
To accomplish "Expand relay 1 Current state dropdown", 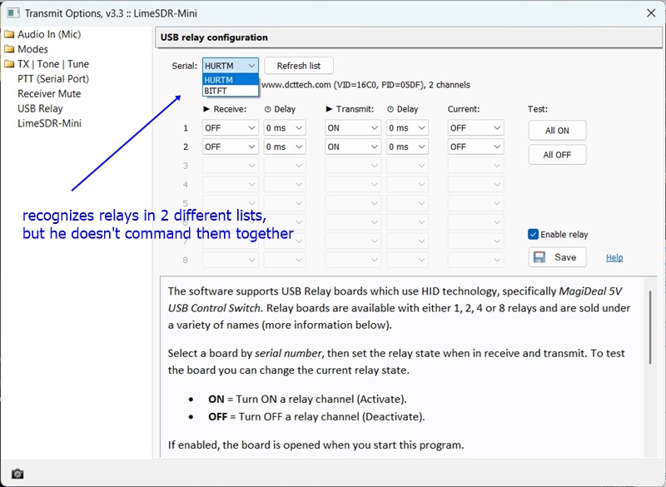I will coord(475,128).
